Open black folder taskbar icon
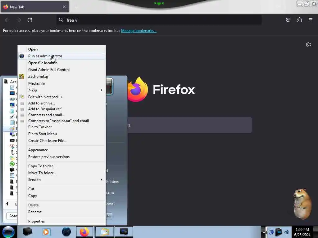318x238 pixels. pyautogui.click(x=27, y=232)
